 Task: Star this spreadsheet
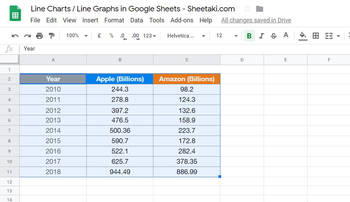[x=247, y=9]
